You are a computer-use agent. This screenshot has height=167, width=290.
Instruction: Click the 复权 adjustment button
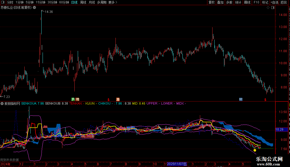click(x=211, y=2)
